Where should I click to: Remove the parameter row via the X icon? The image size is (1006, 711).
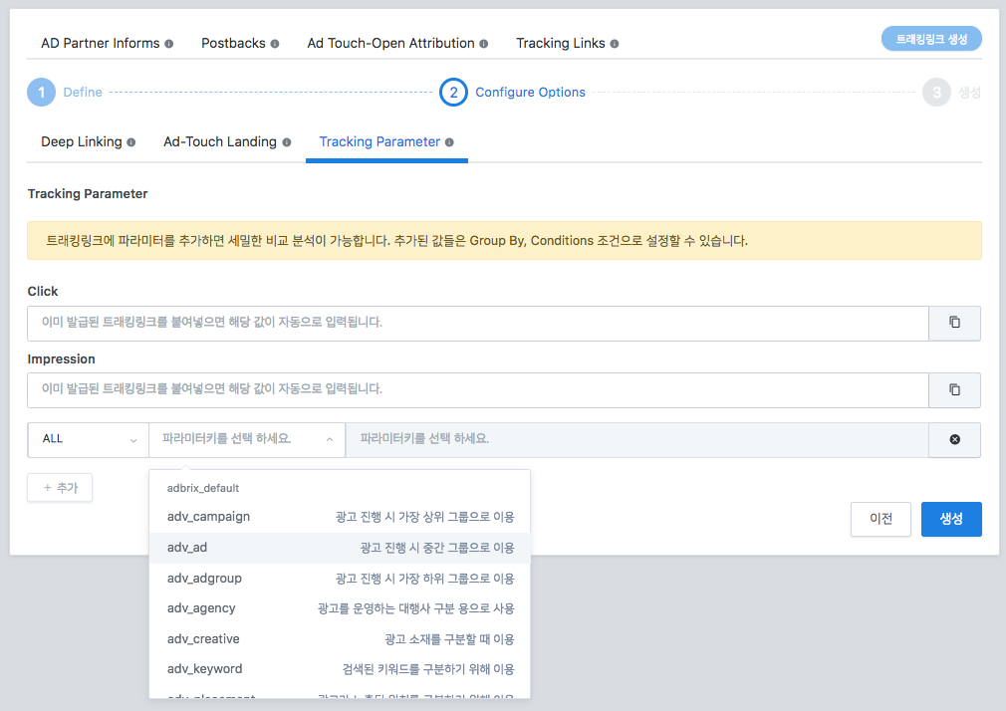click(x=953, y=439)
